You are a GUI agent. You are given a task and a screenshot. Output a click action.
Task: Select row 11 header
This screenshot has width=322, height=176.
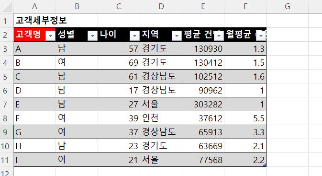coord(7,160)
